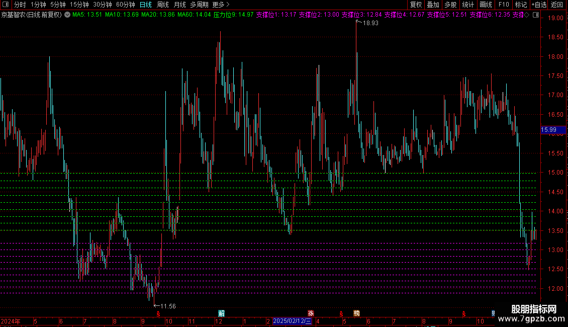Select the 周线 weekly chart tab
This screenshot has height=327, width=568.
163,5
